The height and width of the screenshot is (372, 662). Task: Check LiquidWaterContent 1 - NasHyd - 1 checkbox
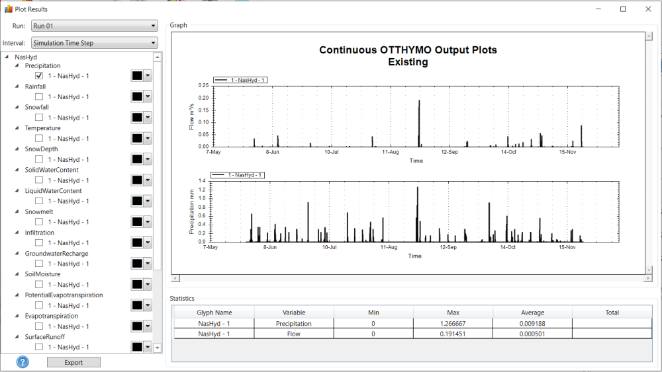(x=39, y=201)
